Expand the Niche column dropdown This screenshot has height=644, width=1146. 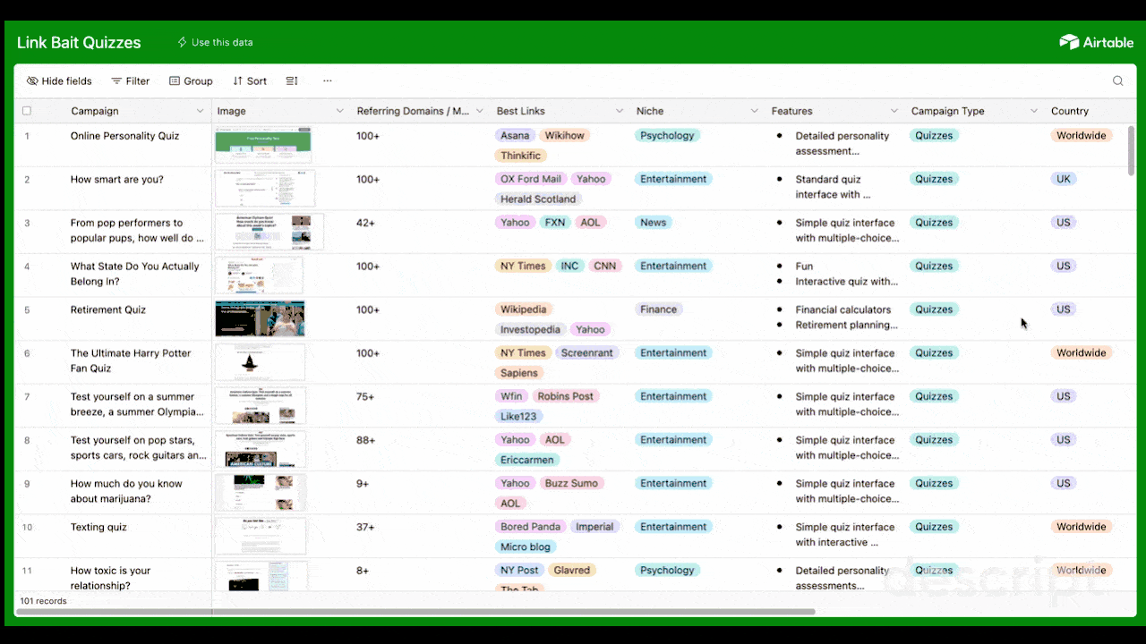click(754, 111)
